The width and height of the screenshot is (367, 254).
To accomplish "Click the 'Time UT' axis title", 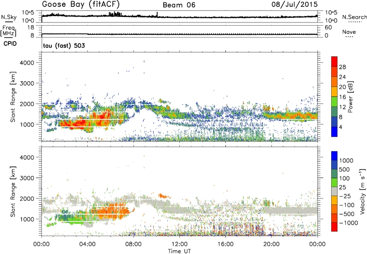I will coord(179,251).
